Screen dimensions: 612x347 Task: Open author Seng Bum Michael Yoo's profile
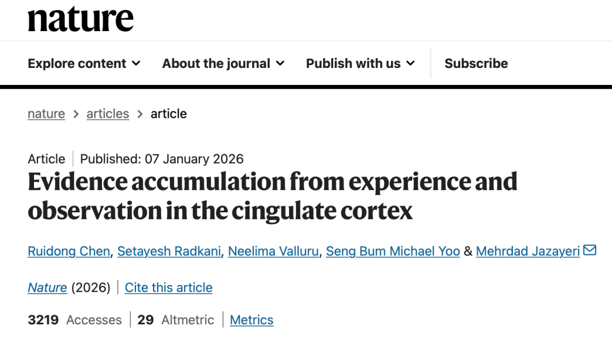point(393,251)
